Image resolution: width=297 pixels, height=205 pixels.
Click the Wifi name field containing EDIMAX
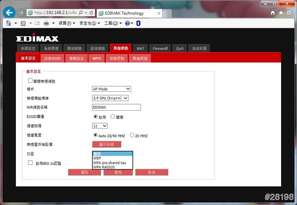pos(116,107)
